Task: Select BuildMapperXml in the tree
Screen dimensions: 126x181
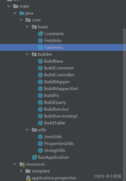Action: (61, 89)
